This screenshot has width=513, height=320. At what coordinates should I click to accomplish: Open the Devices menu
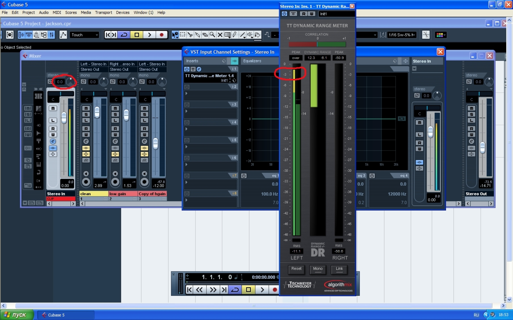[x=123, y=12]
